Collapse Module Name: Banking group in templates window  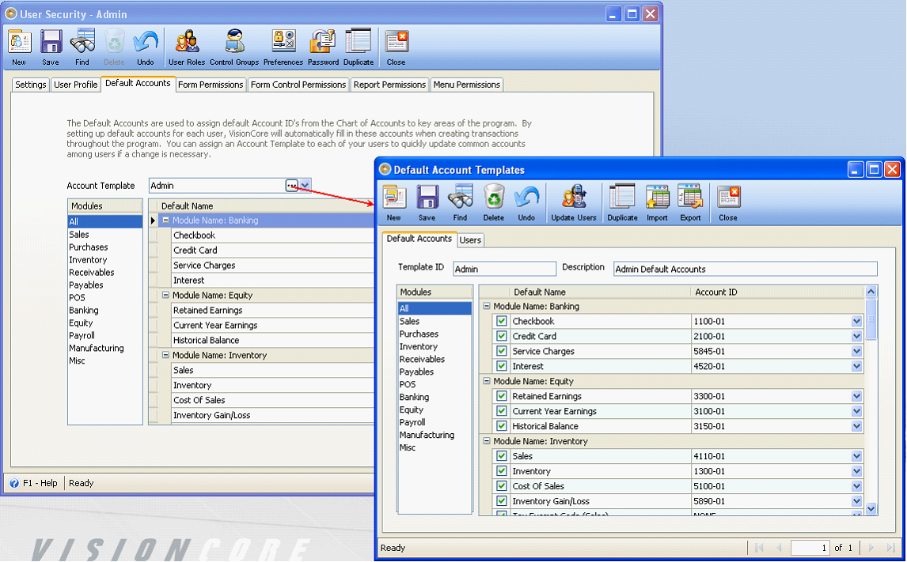(487, 306)
